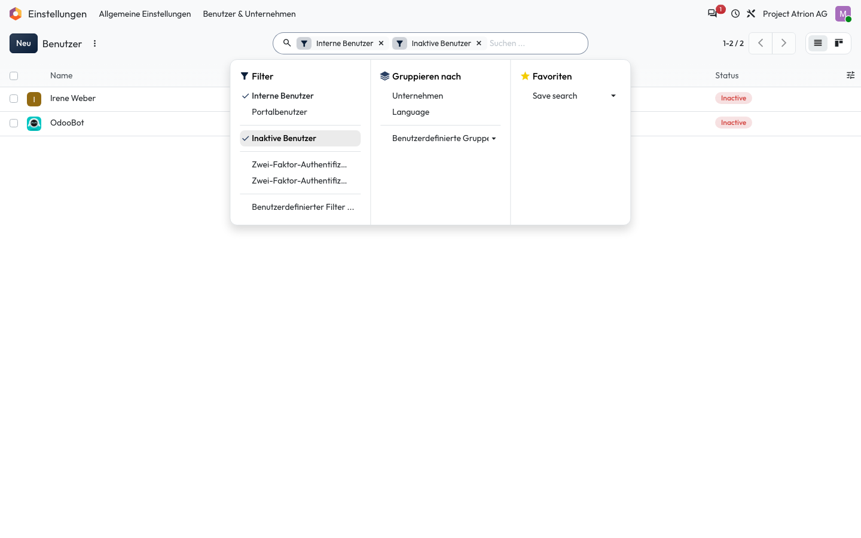The image size is (861, 538).
Task: Switch to kanban view
Action: [839, 43]
